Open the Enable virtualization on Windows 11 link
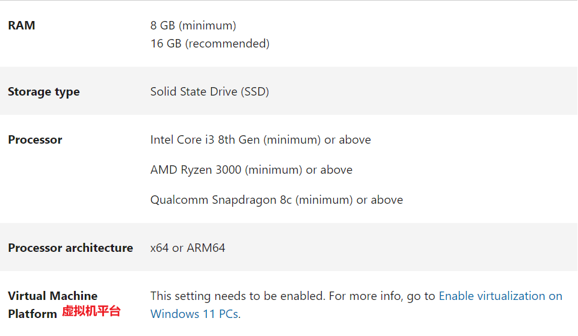Image resolution: width=578 pixels, height=336 pixels. 500,296
